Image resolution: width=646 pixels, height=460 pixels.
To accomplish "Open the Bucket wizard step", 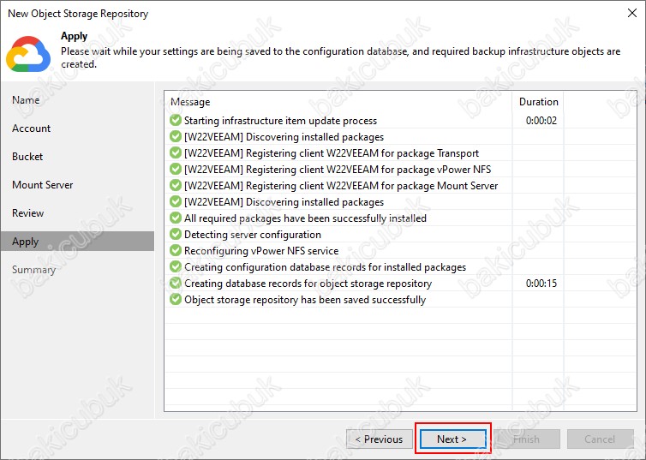I will click(x=27, y=157).
